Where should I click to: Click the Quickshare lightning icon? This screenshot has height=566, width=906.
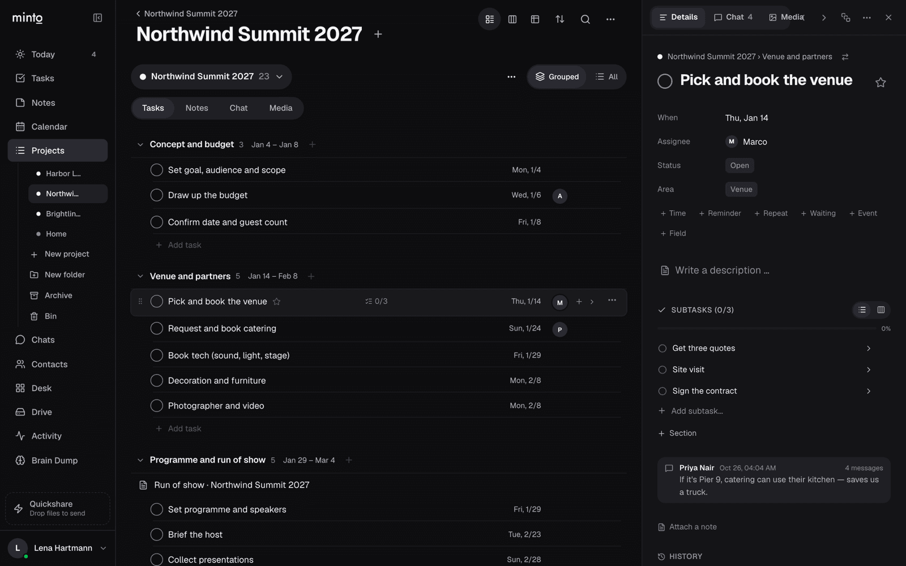19,508
